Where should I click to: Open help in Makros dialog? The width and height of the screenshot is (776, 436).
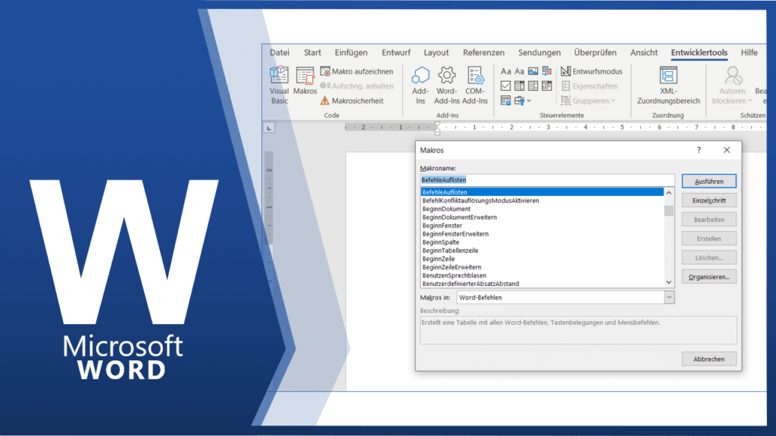[699, 151]
